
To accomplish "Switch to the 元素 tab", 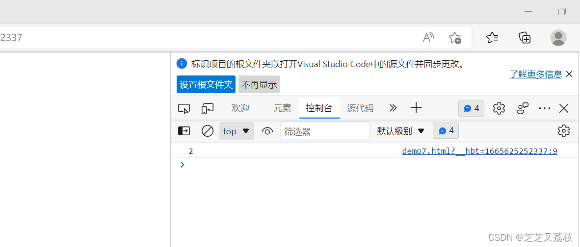I will point(282,108).
